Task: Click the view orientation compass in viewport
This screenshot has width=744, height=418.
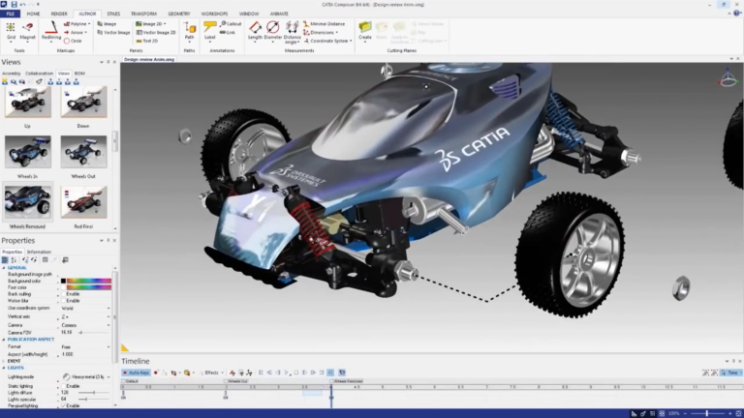Action: click(x=728, y=78)
